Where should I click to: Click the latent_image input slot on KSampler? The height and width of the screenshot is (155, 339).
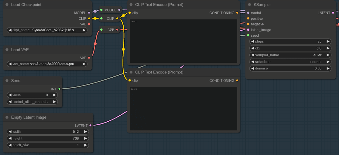(x=248, y=30)
